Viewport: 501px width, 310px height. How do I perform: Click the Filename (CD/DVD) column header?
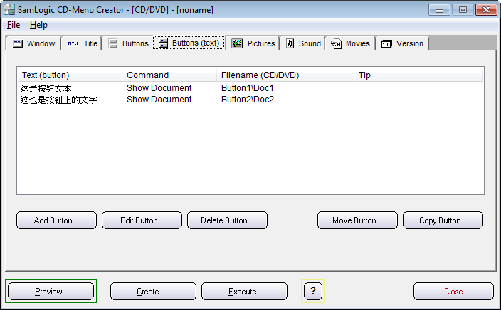[x=285, y=75]
